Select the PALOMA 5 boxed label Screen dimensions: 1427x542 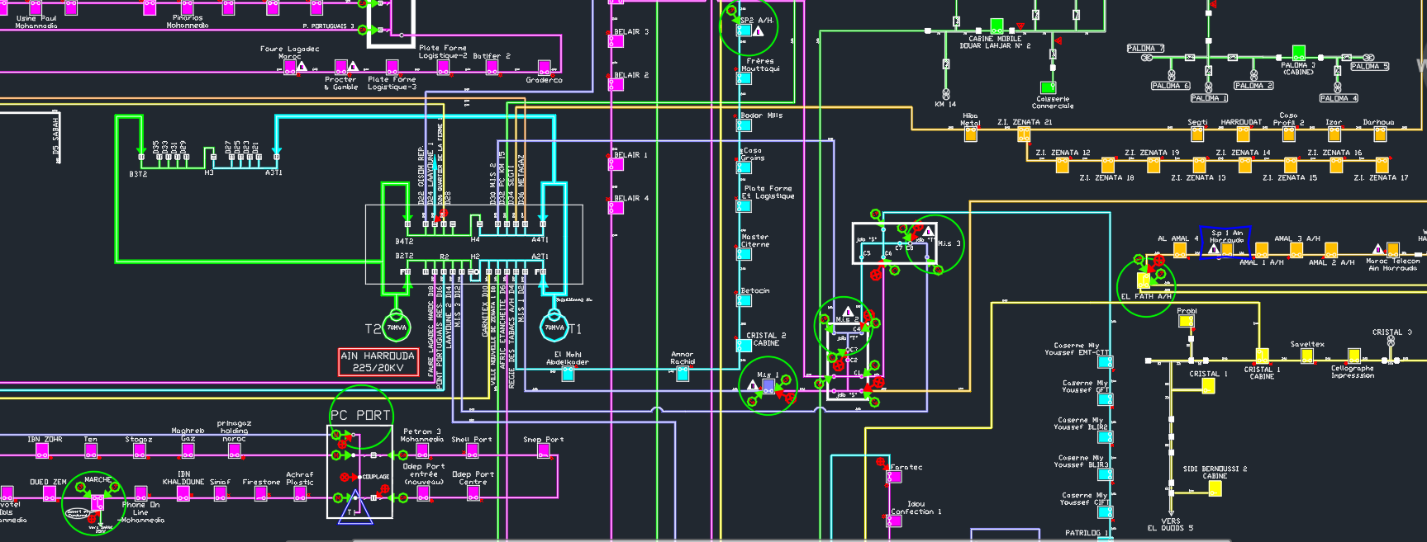pyautogui.click(x=1370, y=66)
